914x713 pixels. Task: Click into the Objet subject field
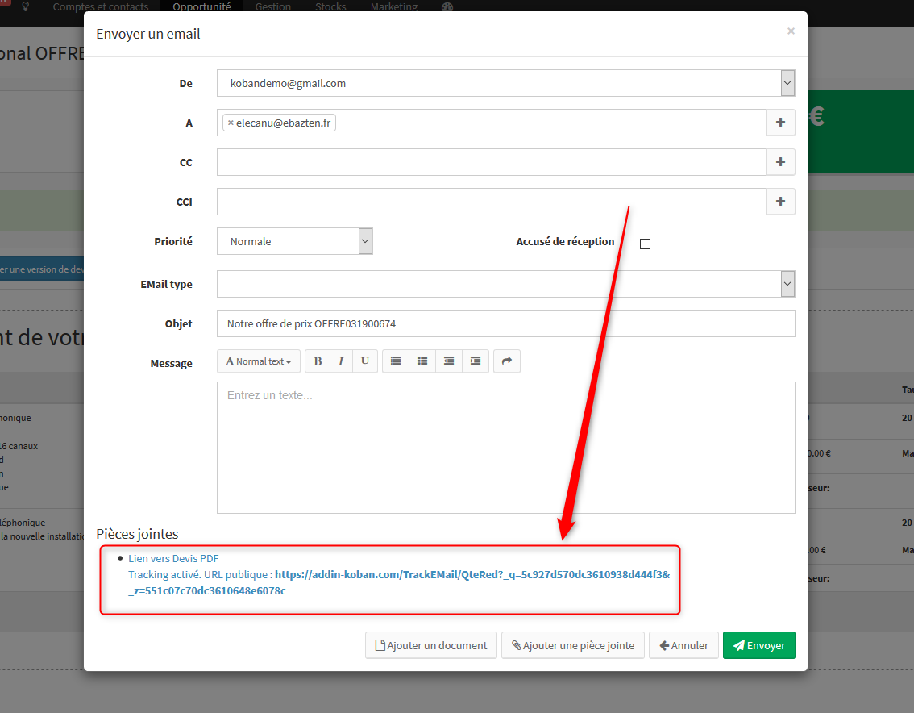tap(506, 323)
